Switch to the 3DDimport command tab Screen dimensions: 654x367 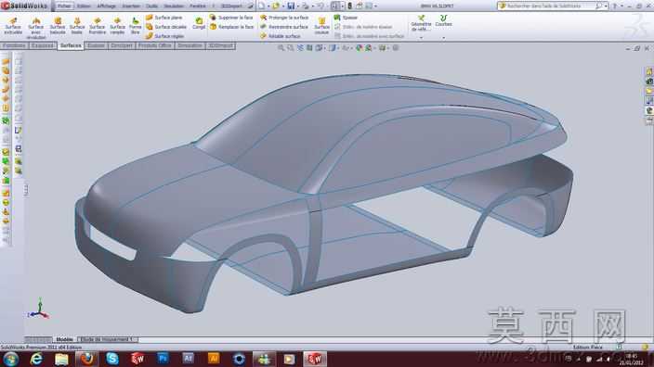pos(220,45)
